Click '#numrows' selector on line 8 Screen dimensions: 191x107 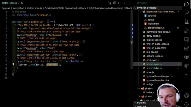pyautogui.click(x=31, y=35)
